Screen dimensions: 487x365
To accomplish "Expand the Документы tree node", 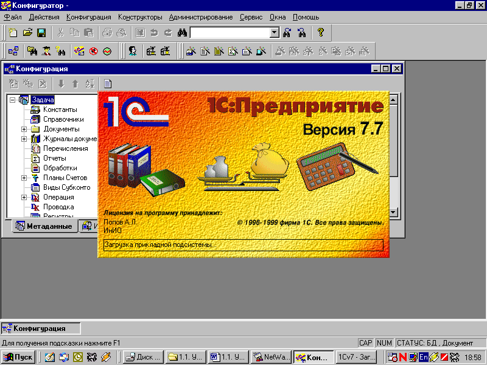I will pyautogui.click(x=24, y=129).
